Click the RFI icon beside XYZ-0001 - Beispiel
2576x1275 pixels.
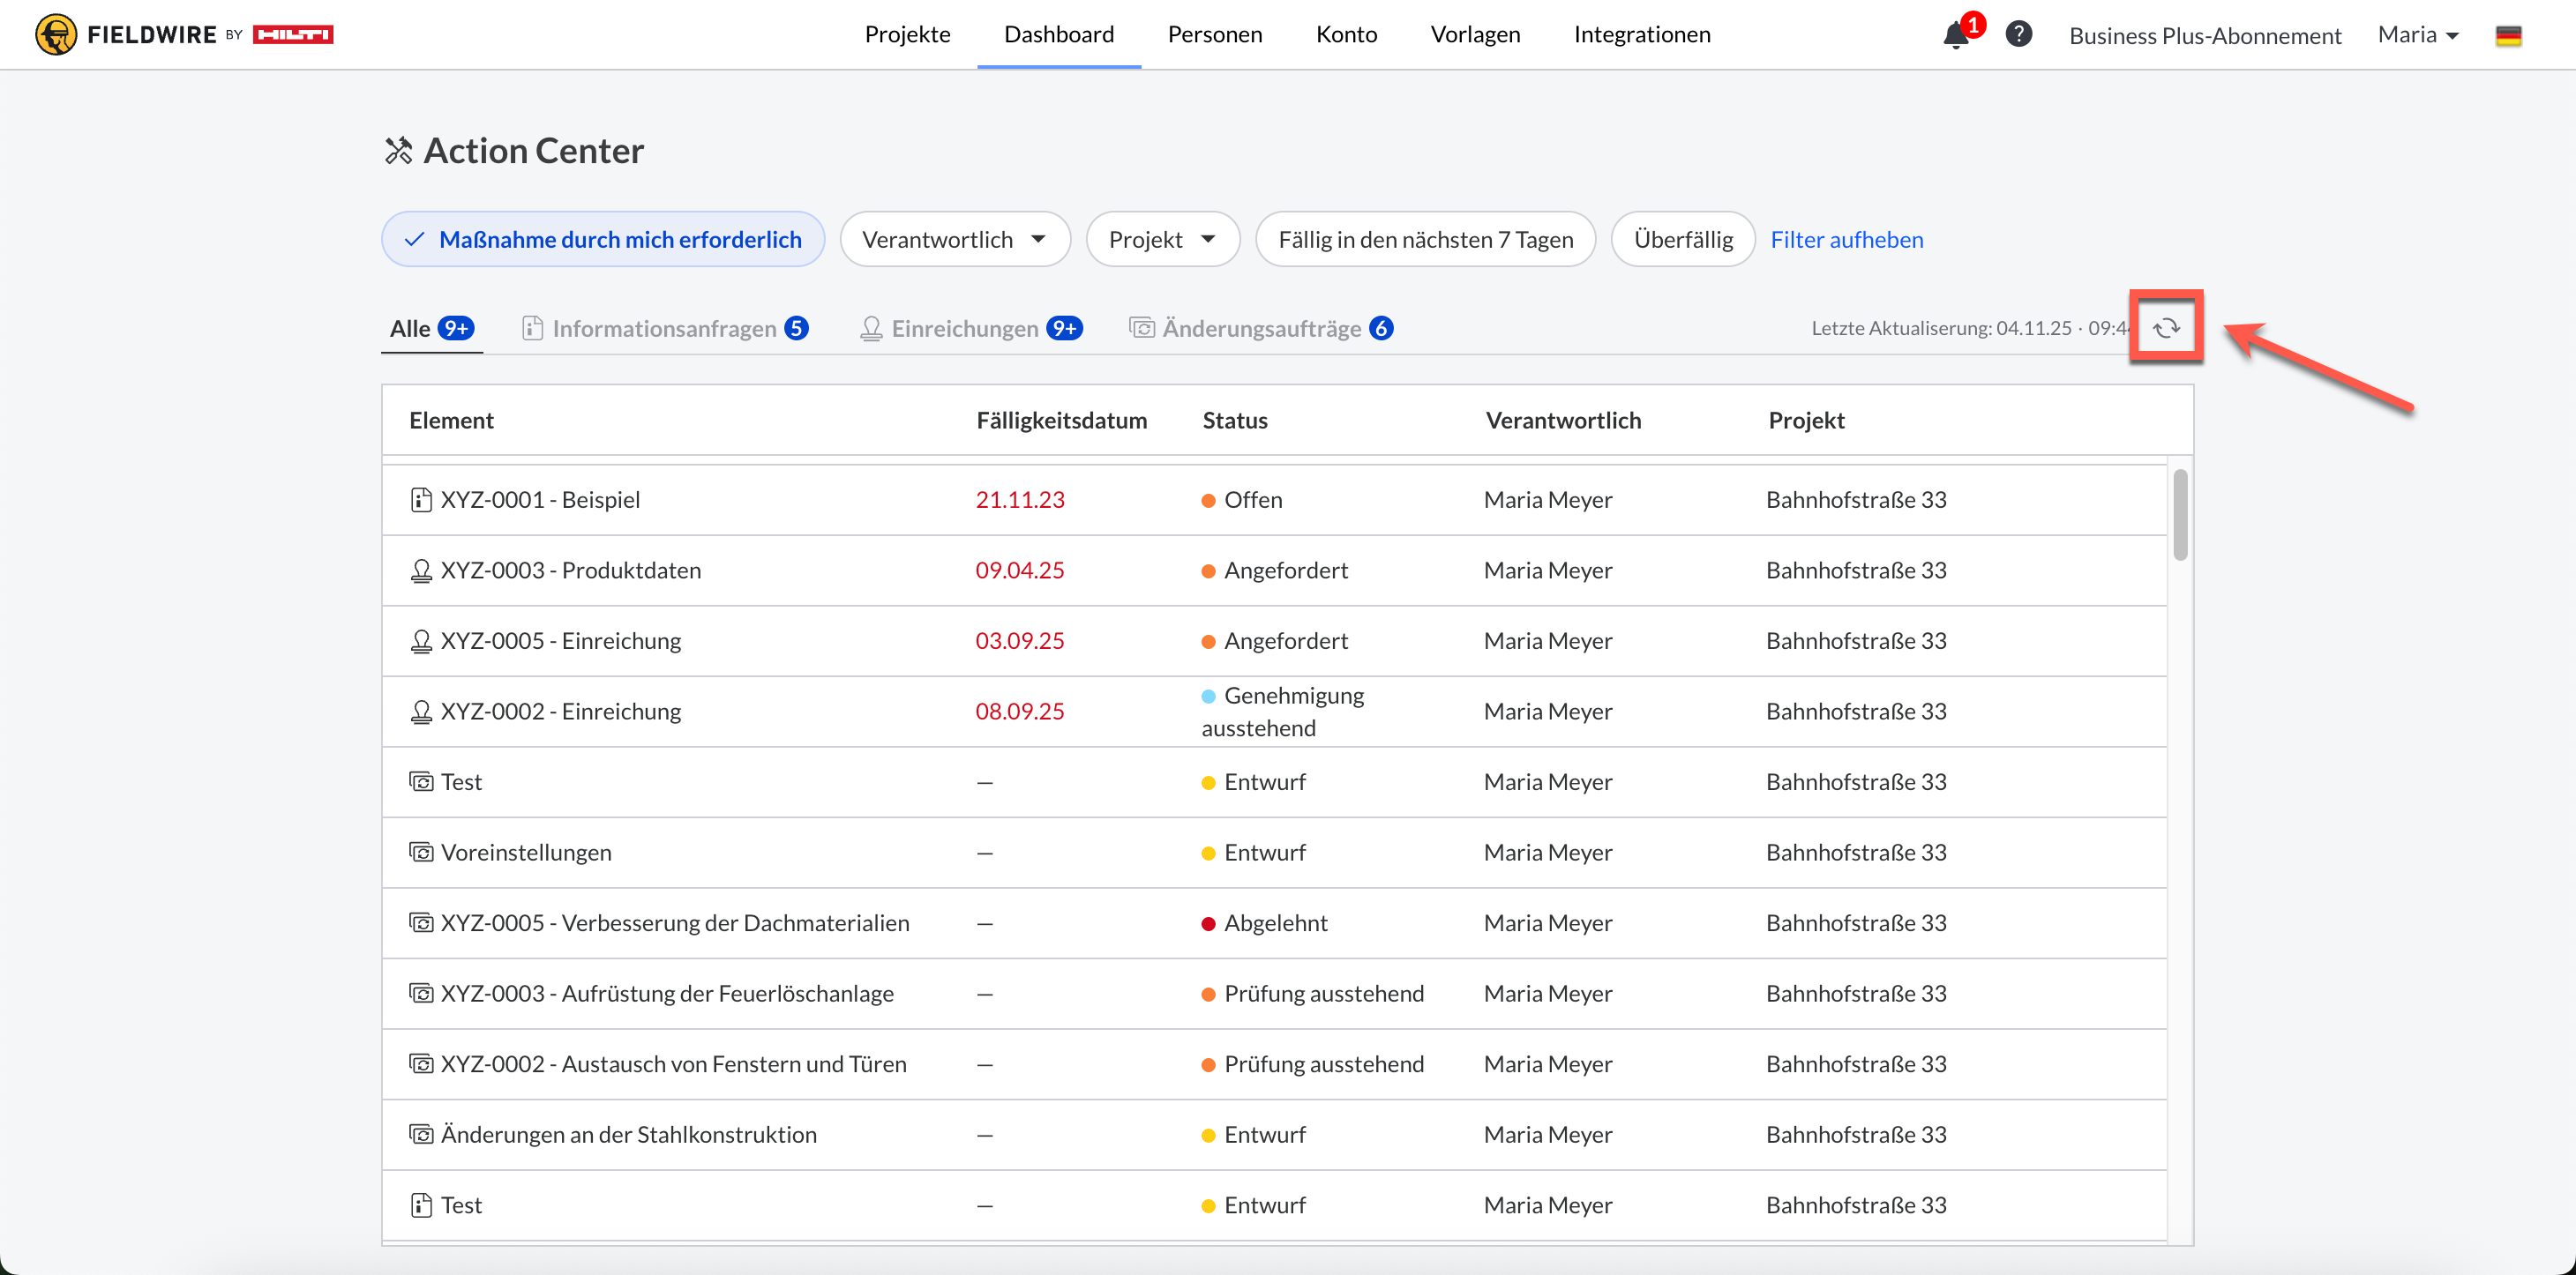click(421, 500)
